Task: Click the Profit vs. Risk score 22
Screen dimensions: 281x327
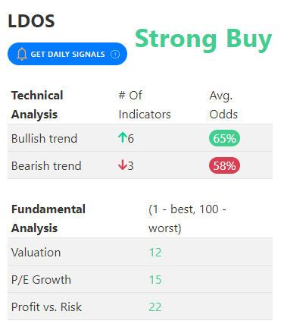Action: [155, 307]
